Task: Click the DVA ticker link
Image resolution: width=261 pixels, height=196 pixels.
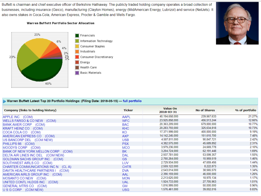Action: (x=125, y=170)
